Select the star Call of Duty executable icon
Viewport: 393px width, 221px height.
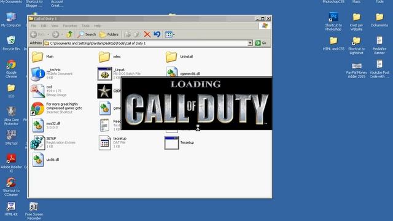[104, 91]
